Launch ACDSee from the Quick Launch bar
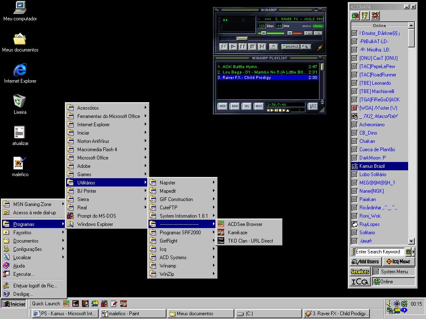 click(x=66, y=304)
